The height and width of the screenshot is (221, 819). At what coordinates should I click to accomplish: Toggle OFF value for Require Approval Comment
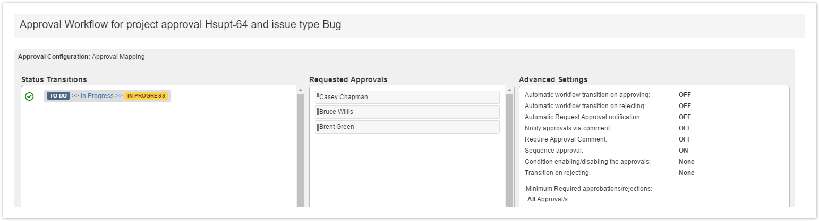[685, 139]
